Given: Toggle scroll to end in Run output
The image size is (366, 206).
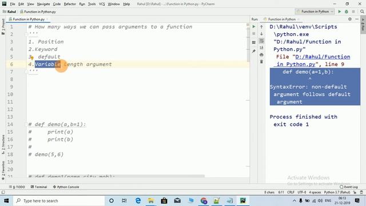Looking at the screenshot, I should [261, 47].
